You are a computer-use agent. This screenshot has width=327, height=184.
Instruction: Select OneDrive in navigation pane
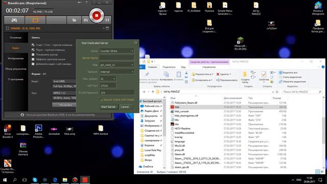148,167
